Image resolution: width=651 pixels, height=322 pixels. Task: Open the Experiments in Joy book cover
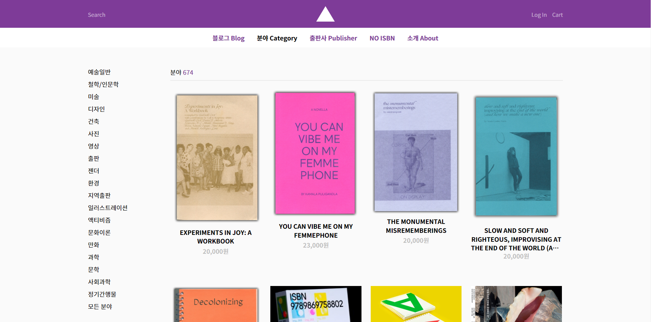217,157
